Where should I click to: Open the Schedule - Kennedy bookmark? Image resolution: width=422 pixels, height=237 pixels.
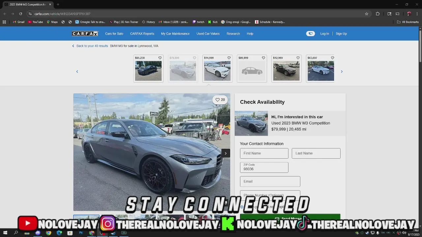click(270, 22)
